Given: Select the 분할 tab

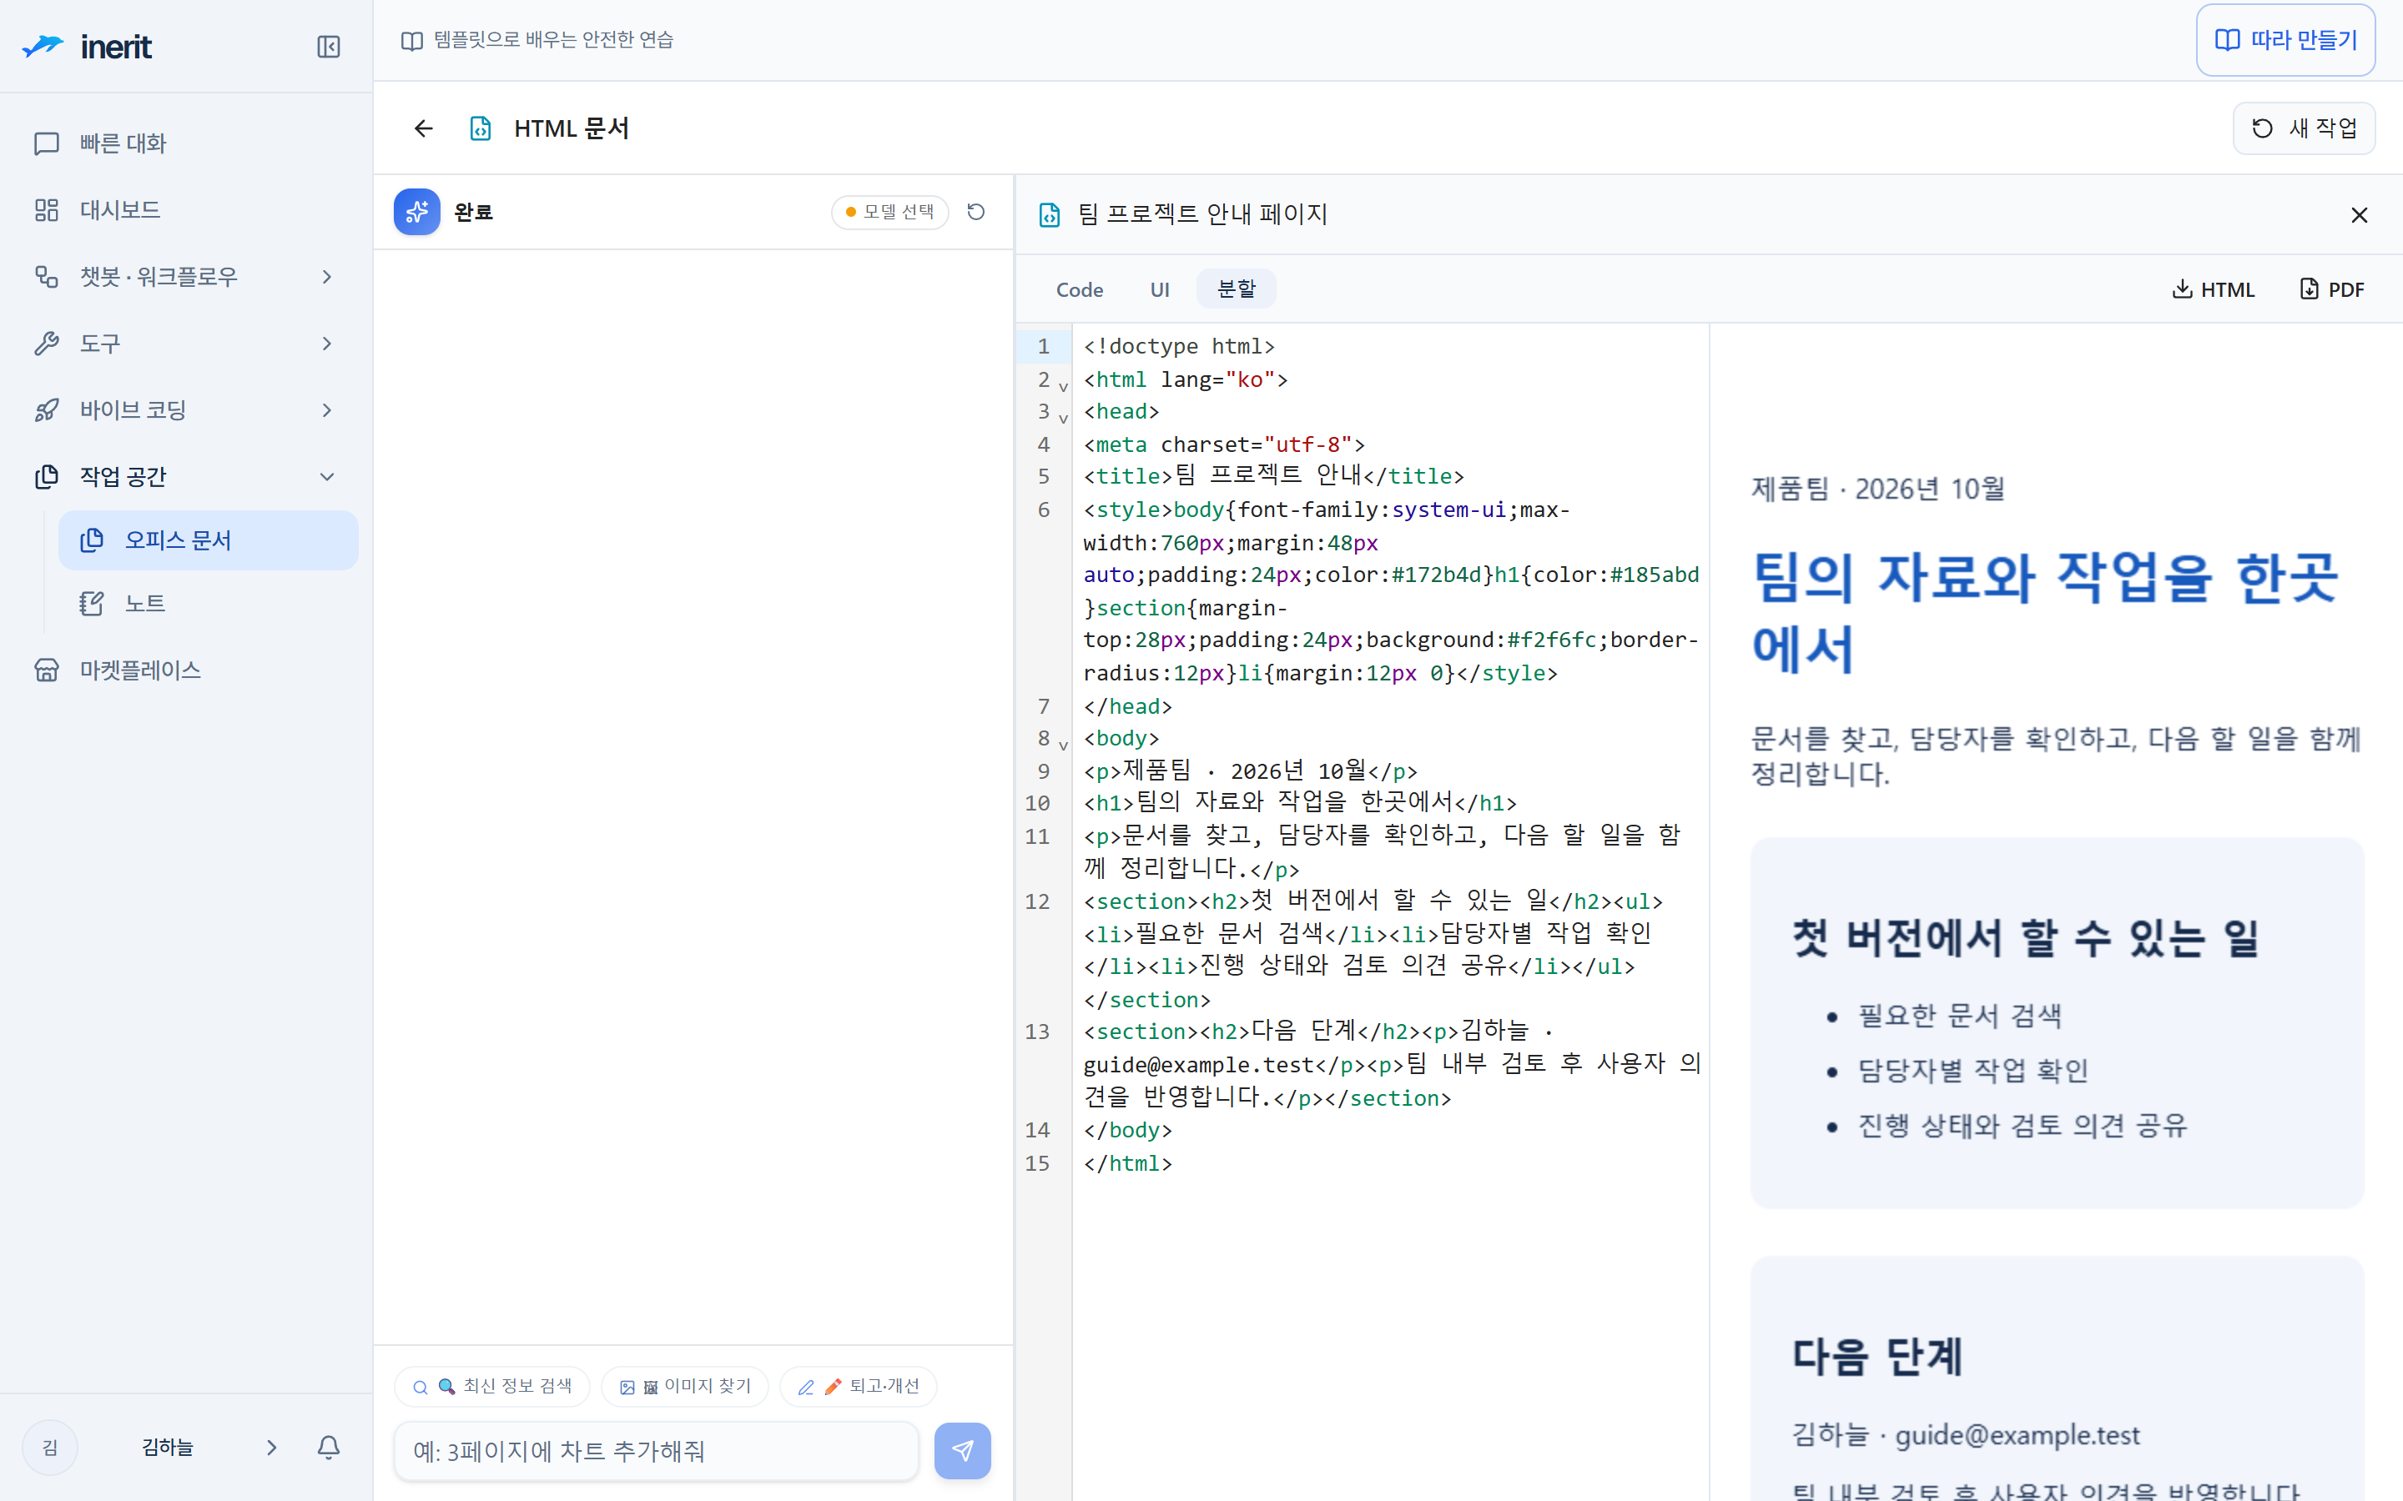Looking at the screenshot, I should (1237, 289).
